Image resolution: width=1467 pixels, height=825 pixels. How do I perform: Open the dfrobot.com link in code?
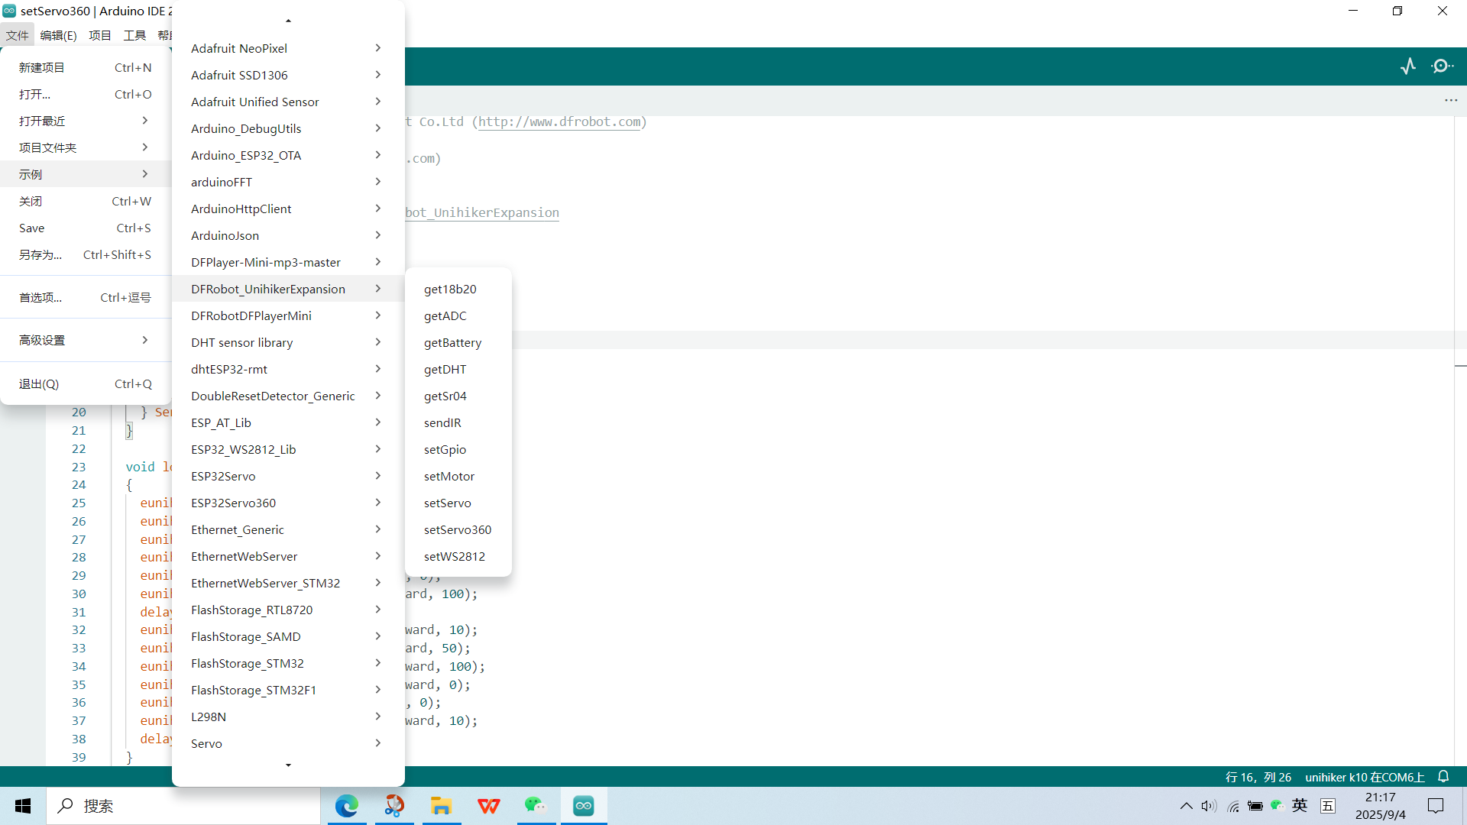(559, 121)
